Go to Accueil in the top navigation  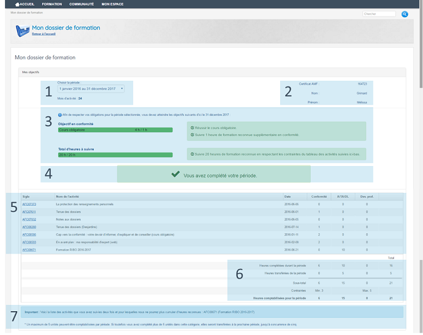pos(27,4)
